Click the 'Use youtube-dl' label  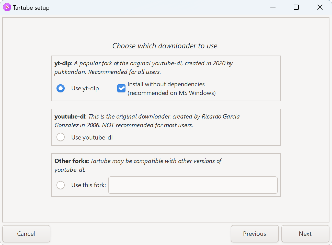(x=92, y=137)
